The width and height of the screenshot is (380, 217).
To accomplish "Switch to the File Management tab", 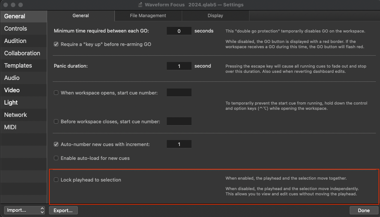I will click(x=148, y=16).
